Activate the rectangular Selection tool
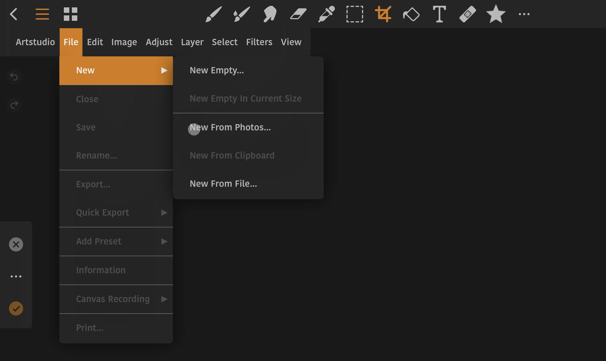 click(354, 14)
